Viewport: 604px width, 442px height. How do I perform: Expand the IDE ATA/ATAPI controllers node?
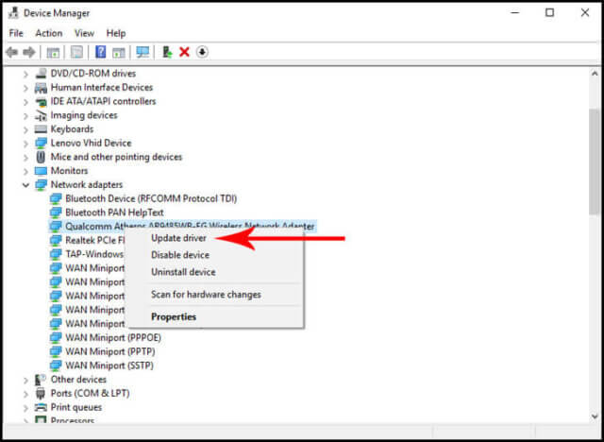(25, 101)
